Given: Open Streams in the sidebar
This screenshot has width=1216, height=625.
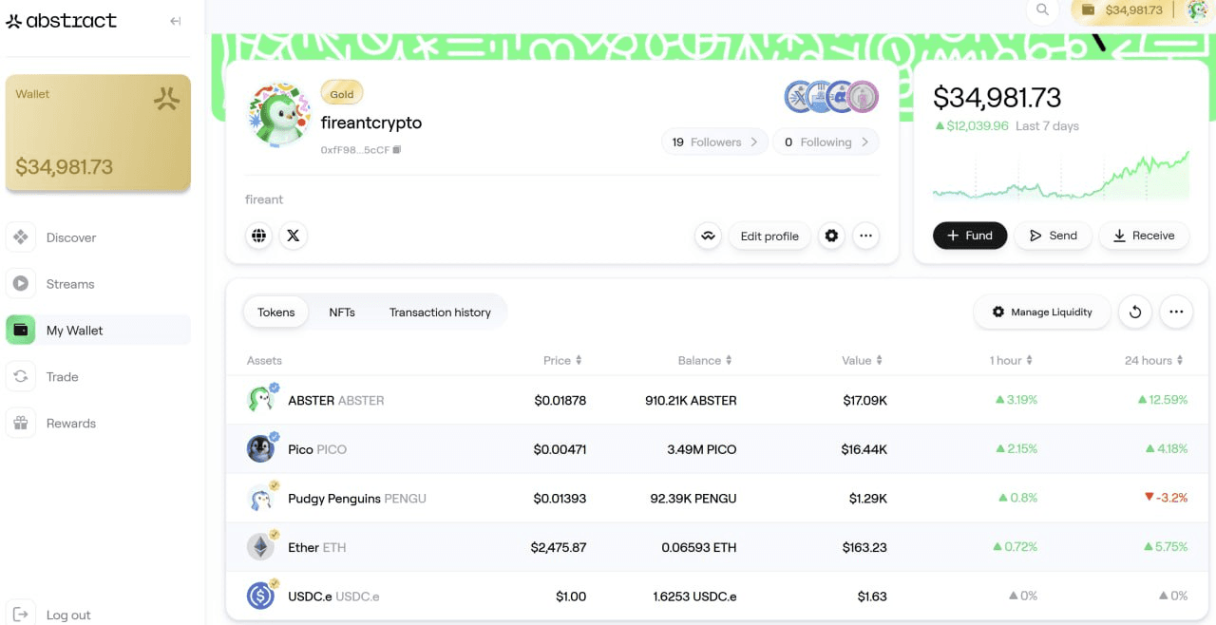Looking at the screenshot, I should (x=99, y=284).
